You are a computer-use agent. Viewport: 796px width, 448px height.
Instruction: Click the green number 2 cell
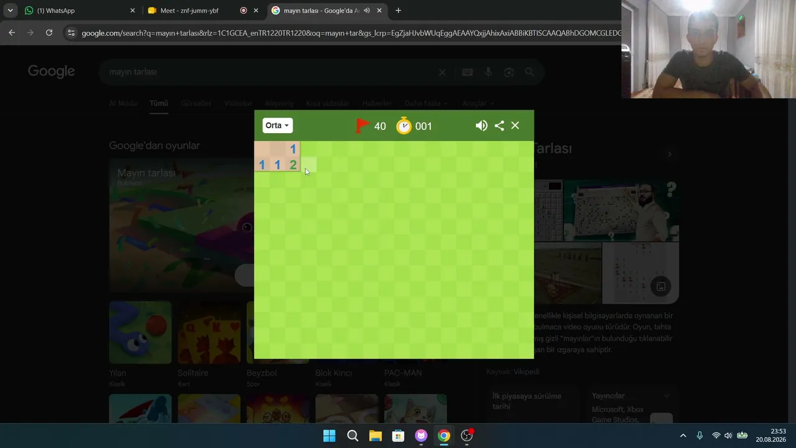(x=293, y=165)
